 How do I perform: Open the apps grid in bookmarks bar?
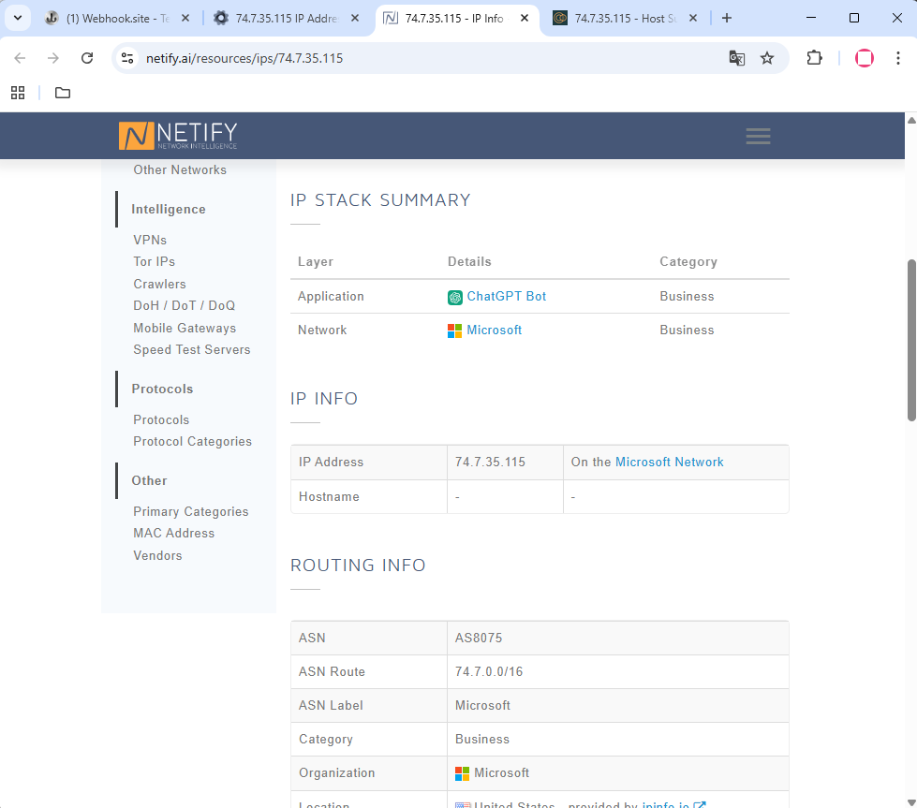pos(18,93)
